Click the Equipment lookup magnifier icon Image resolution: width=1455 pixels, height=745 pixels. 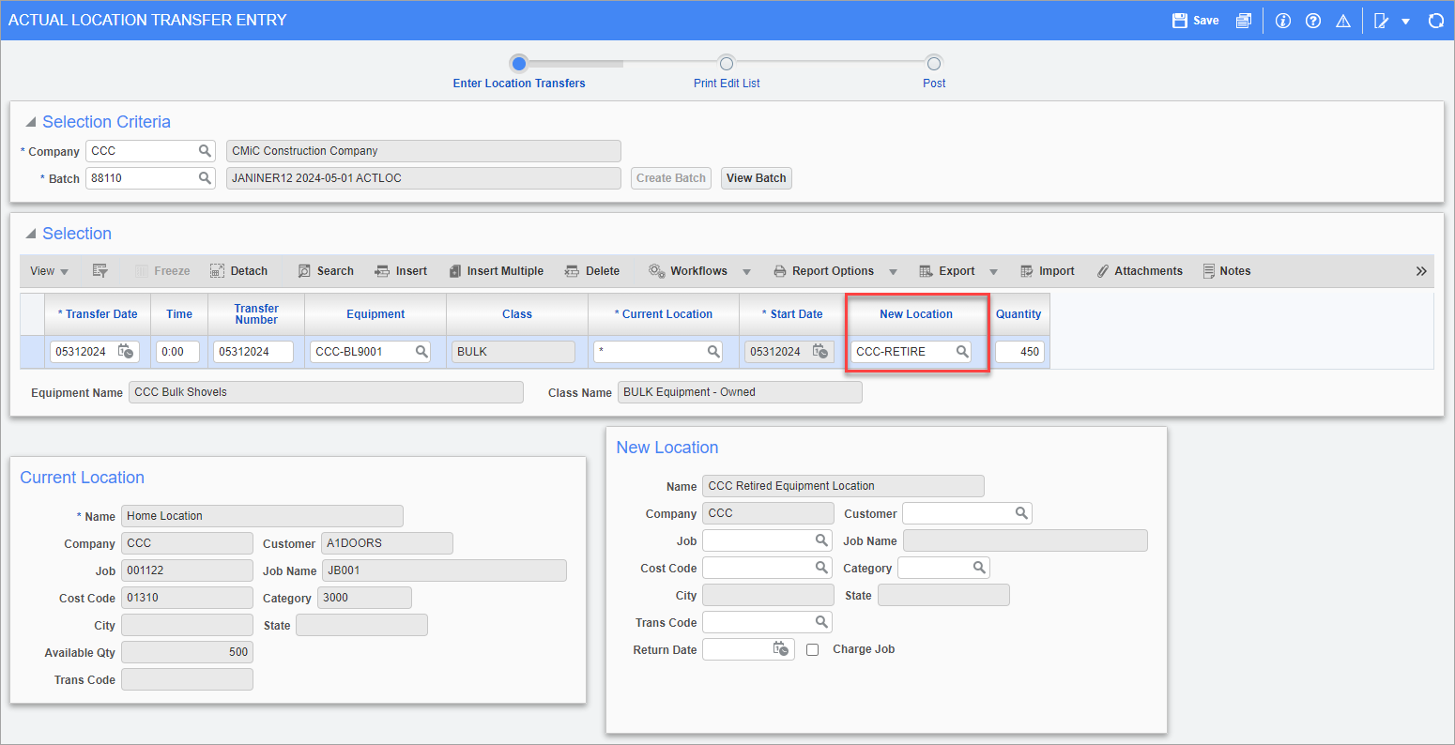click(421, 352)
